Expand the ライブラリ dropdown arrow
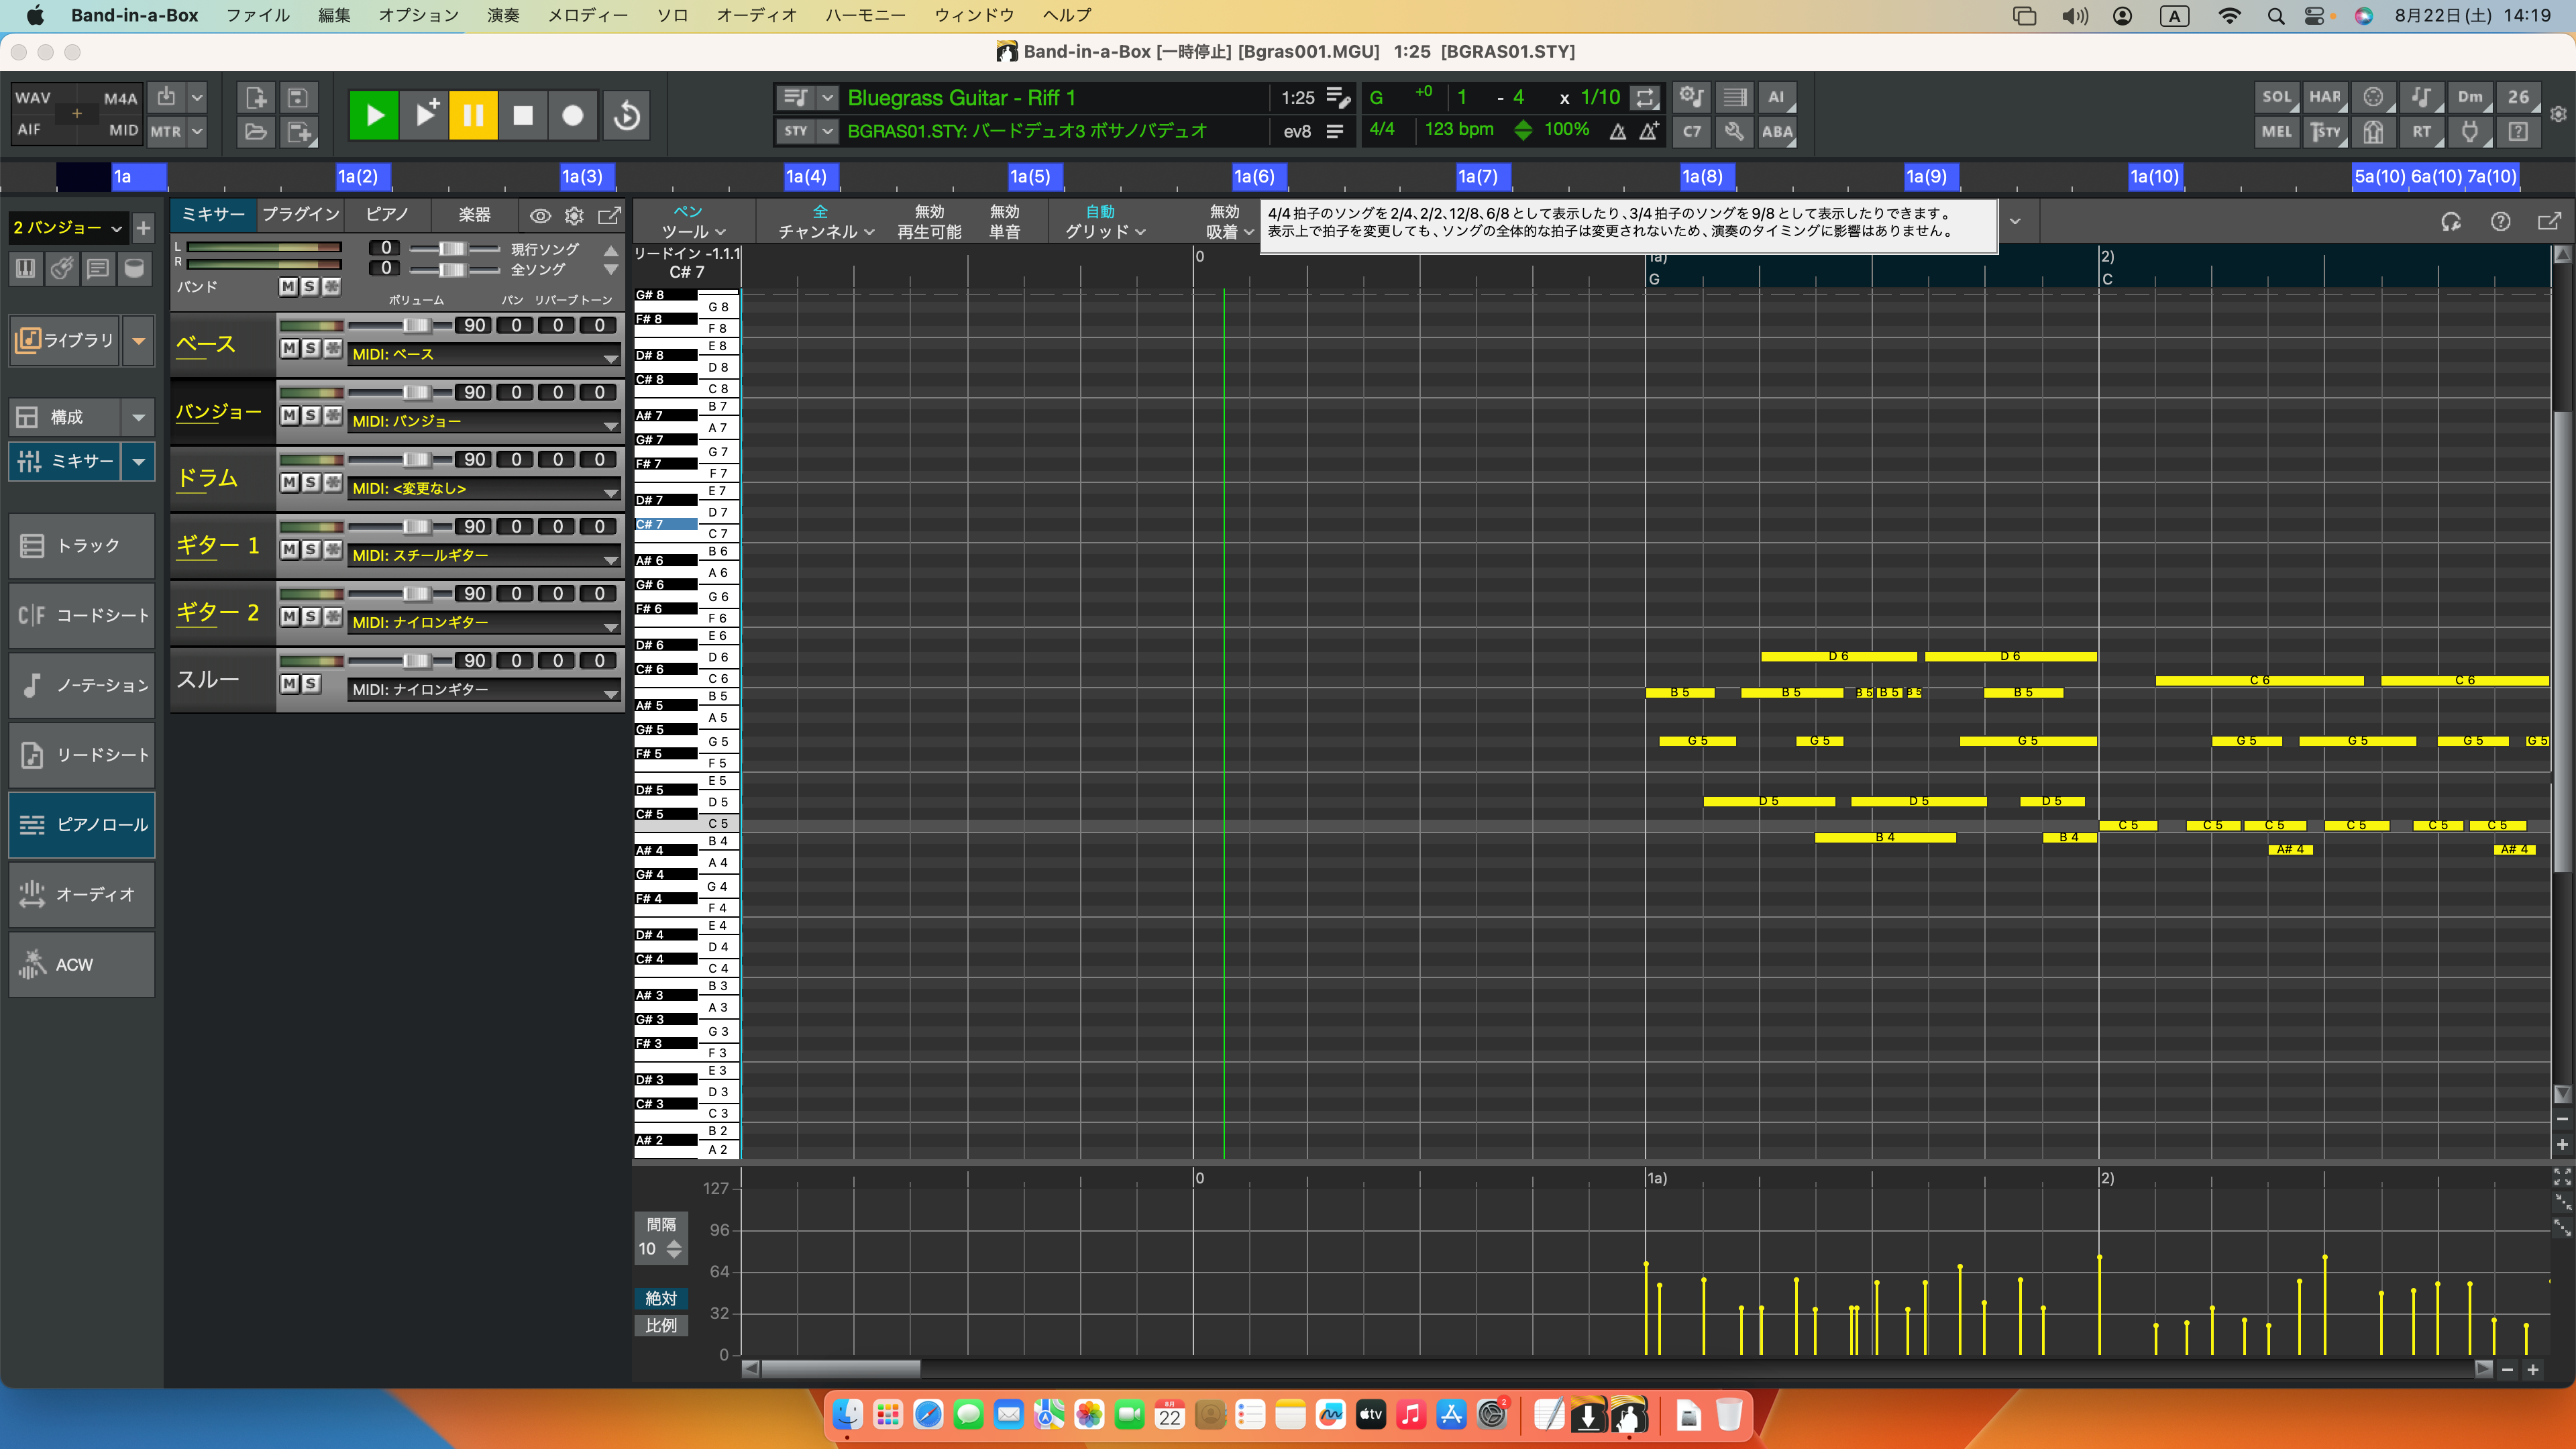 [x=139, y=341]
